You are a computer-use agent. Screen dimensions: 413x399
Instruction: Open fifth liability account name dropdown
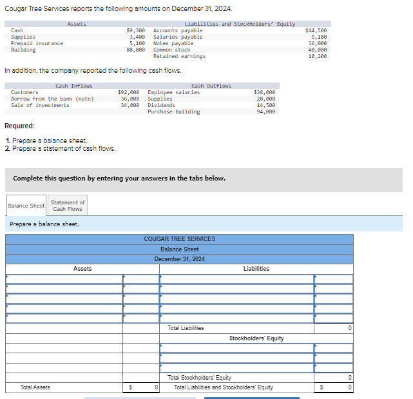236,318
